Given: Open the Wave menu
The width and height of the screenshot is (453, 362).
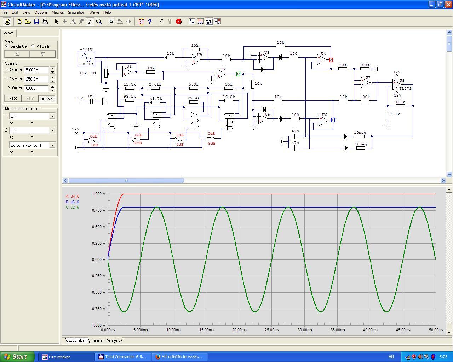Looking at the screenshot, I should [x=94, y=12].
